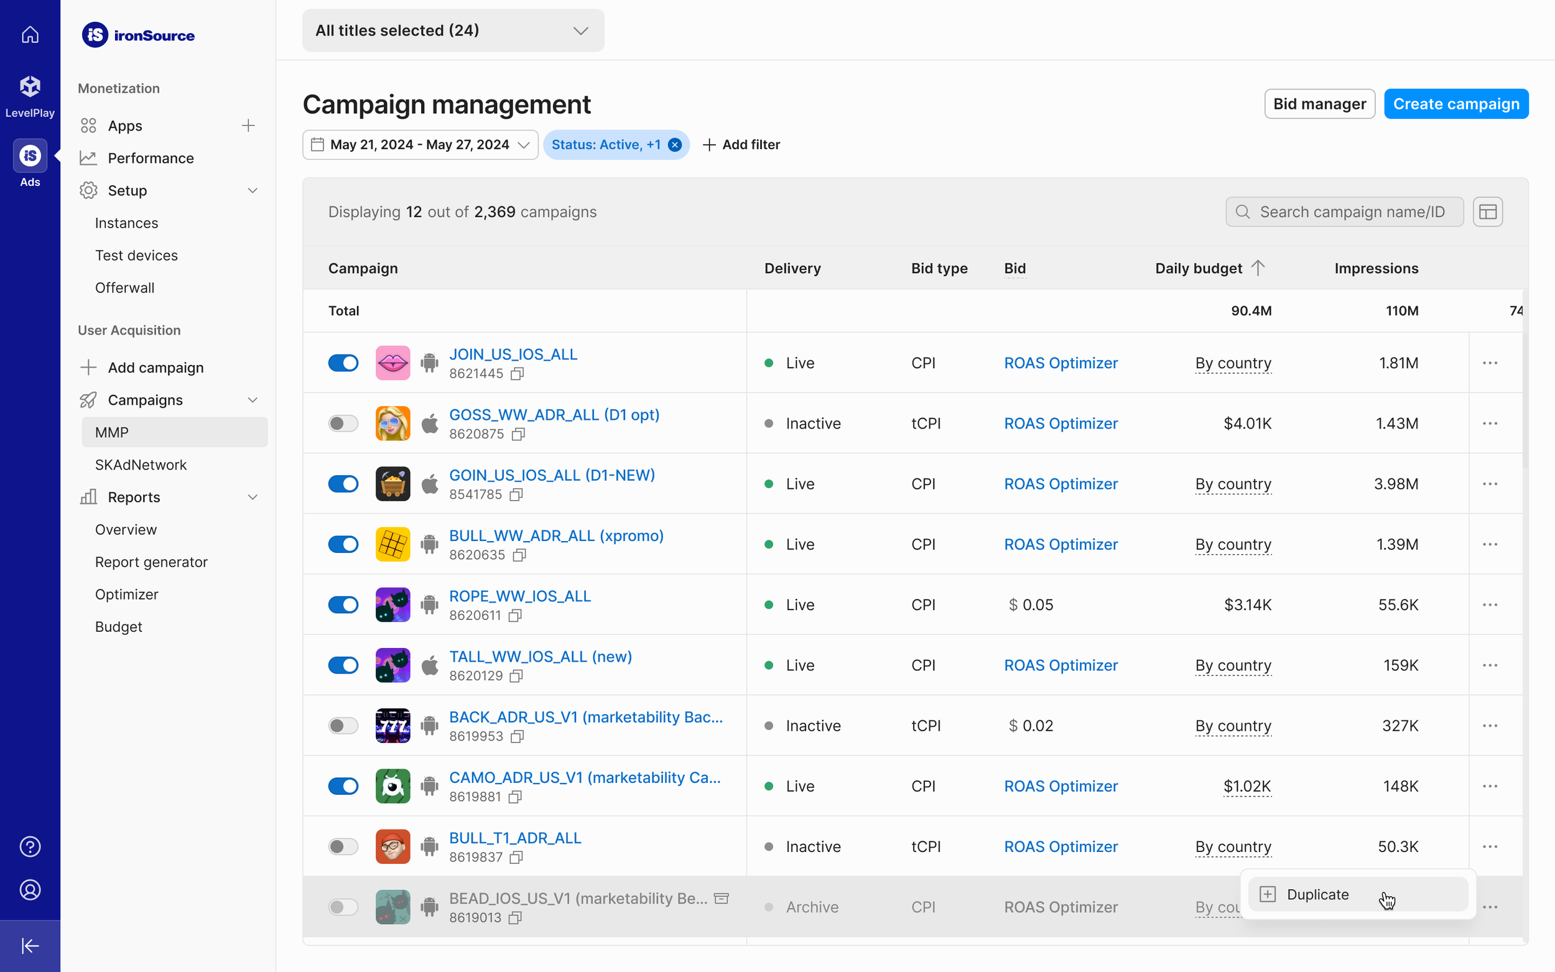The width and height of the screenshot is (1555, 972).
Task: Click the help question mark icon
Action: point(30,846)
